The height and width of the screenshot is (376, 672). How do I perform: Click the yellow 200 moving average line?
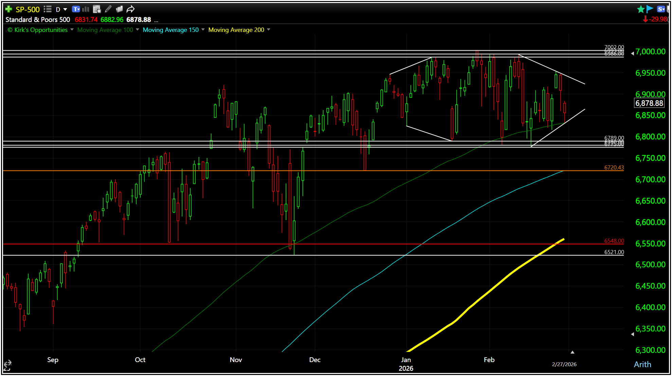point(489,291)
